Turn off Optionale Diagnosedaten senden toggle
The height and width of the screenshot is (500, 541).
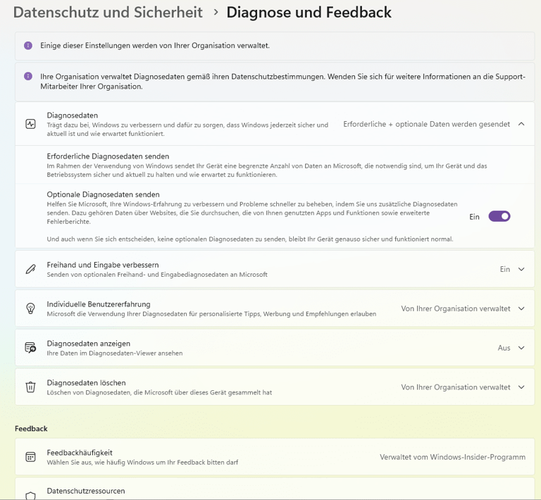499,216
